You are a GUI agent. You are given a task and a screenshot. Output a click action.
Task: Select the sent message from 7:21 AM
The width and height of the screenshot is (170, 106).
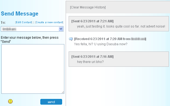pos(119,24)
